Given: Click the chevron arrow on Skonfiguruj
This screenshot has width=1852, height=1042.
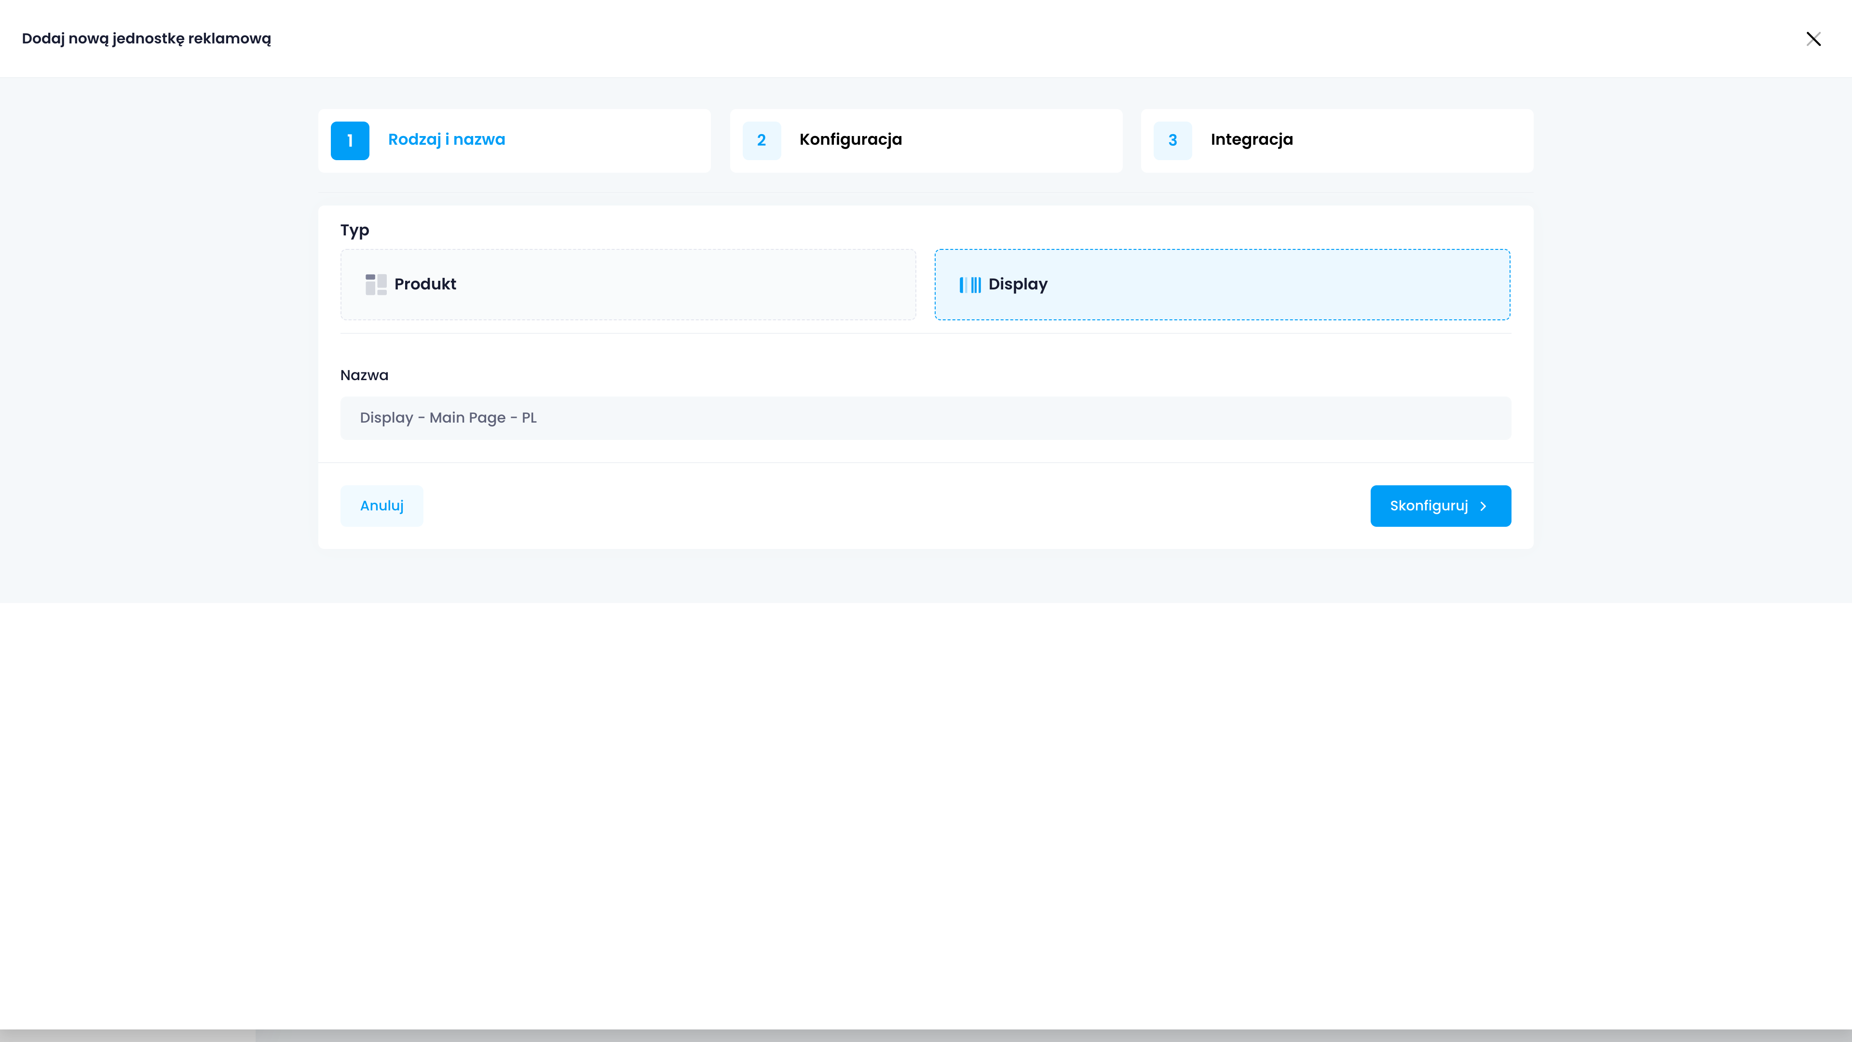Looking at the screenshot, I should coord(1483,506).
